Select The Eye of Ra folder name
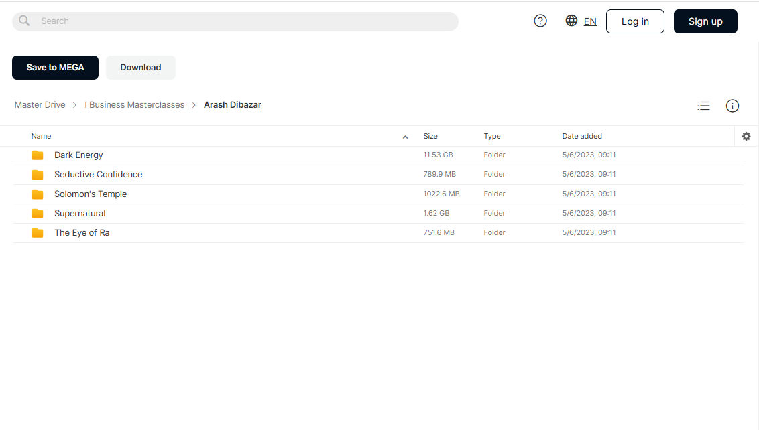The width and height of the screenshot is (759, 430). coord(82,232)
